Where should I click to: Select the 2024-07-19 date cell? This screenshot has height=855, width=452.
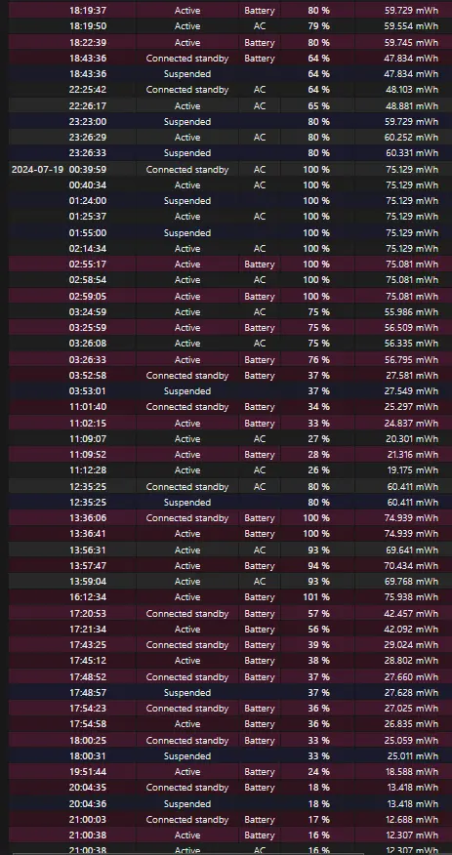click(x=36, y=170)
